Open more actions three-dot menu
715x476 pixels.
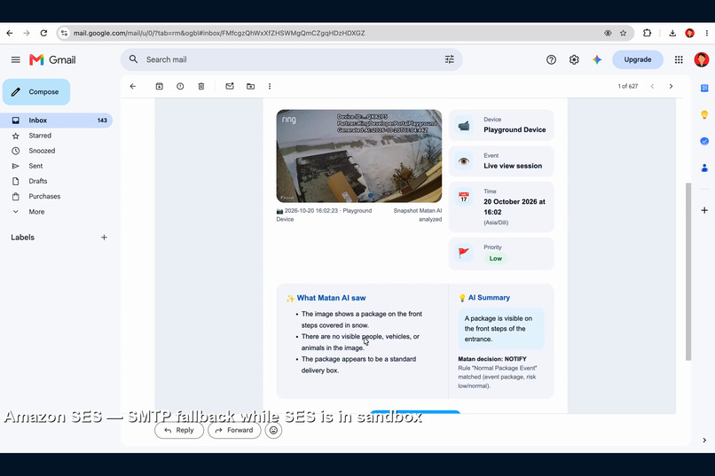270,86
